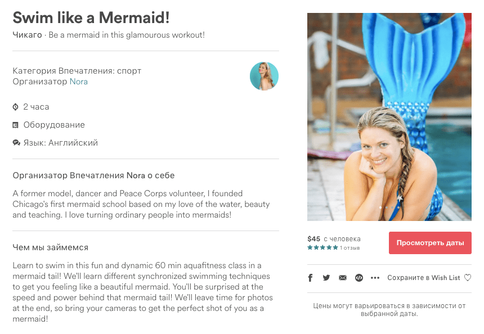The width and height of the screenshot is (484, 334).
Task: Open the embed code icon
Action: pos(359,278)
